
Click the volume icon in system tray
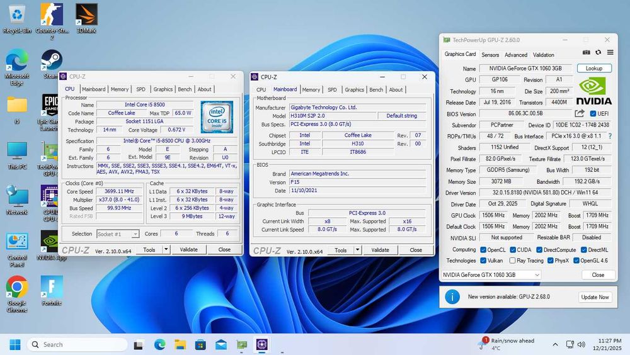pos(581,344)
